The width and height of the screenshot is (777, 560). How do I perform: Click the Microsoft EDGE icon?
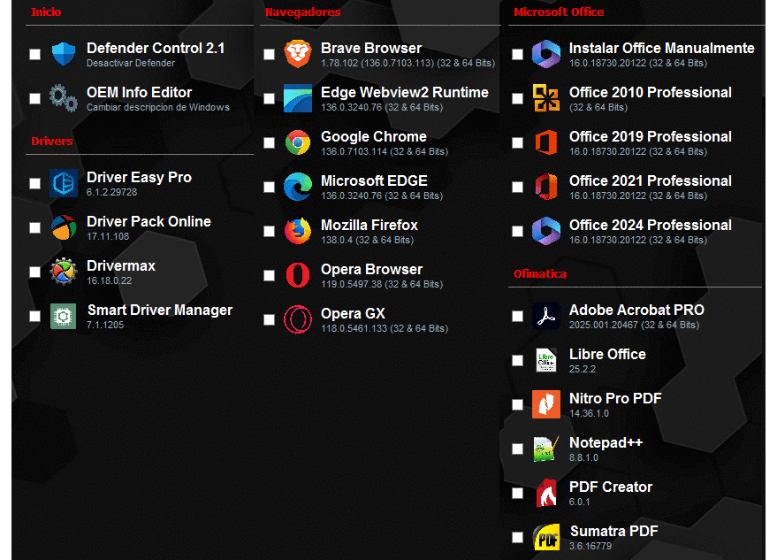tap(298, 187)
